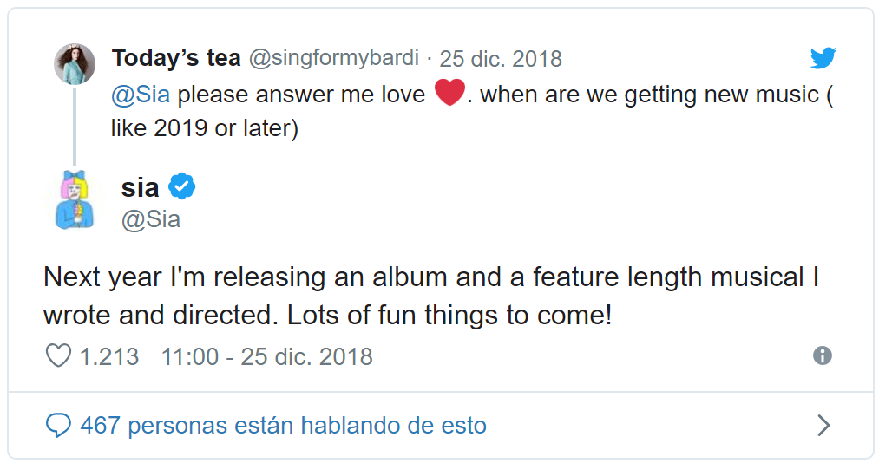Open the 11:00 - 25 dic. 2018 timestamp
879x463 pixels.
tap(266, 356)
